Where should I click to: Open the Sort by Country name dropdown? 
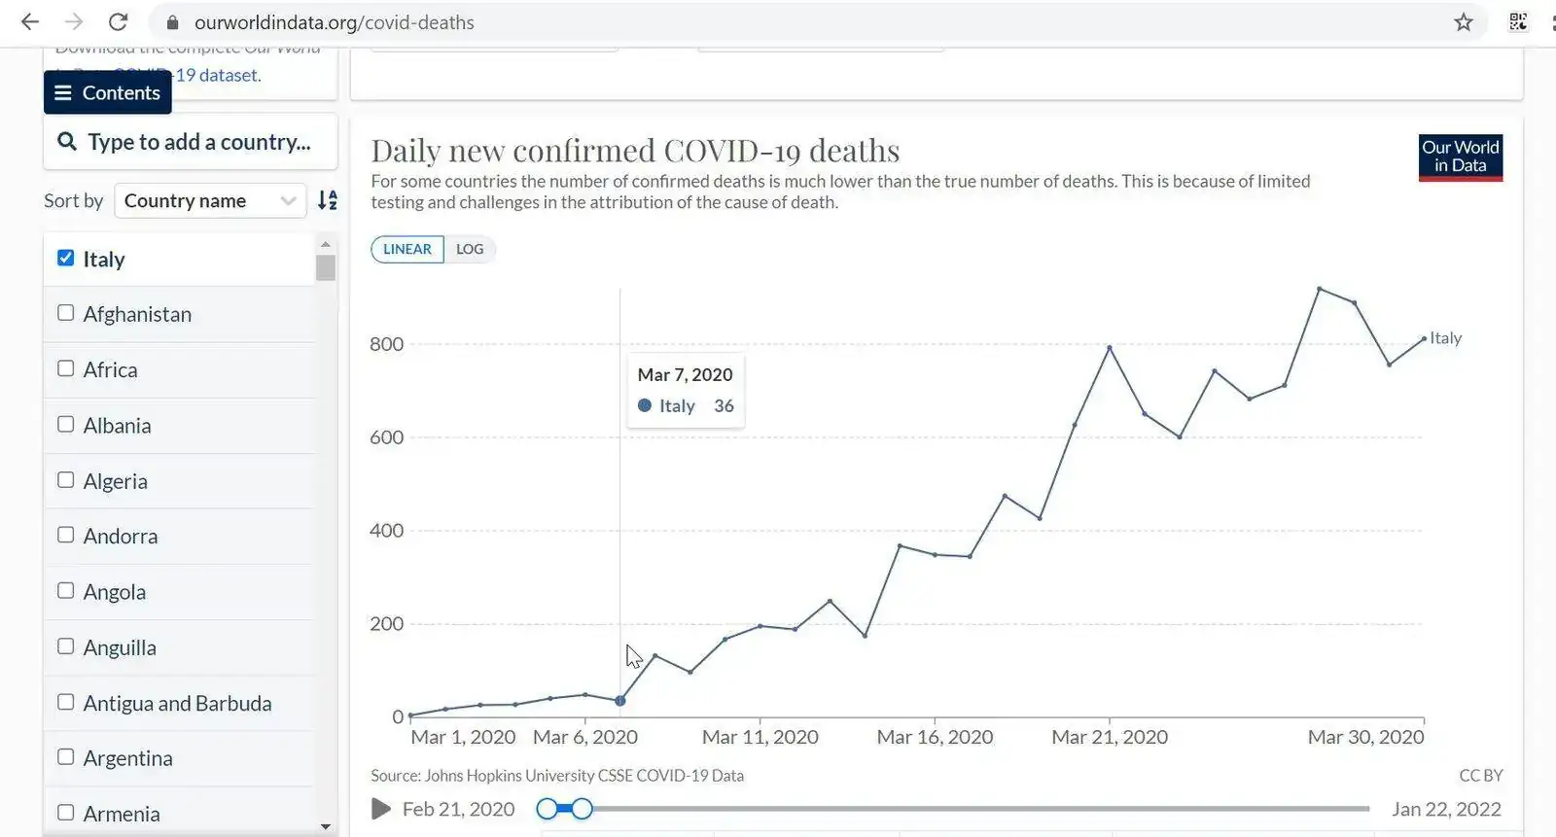[210, 200]
